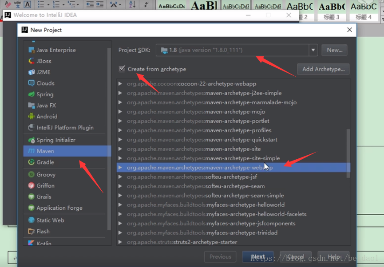
Task: Expand myfaces-archetype-helloworld node
Action: 120,205
